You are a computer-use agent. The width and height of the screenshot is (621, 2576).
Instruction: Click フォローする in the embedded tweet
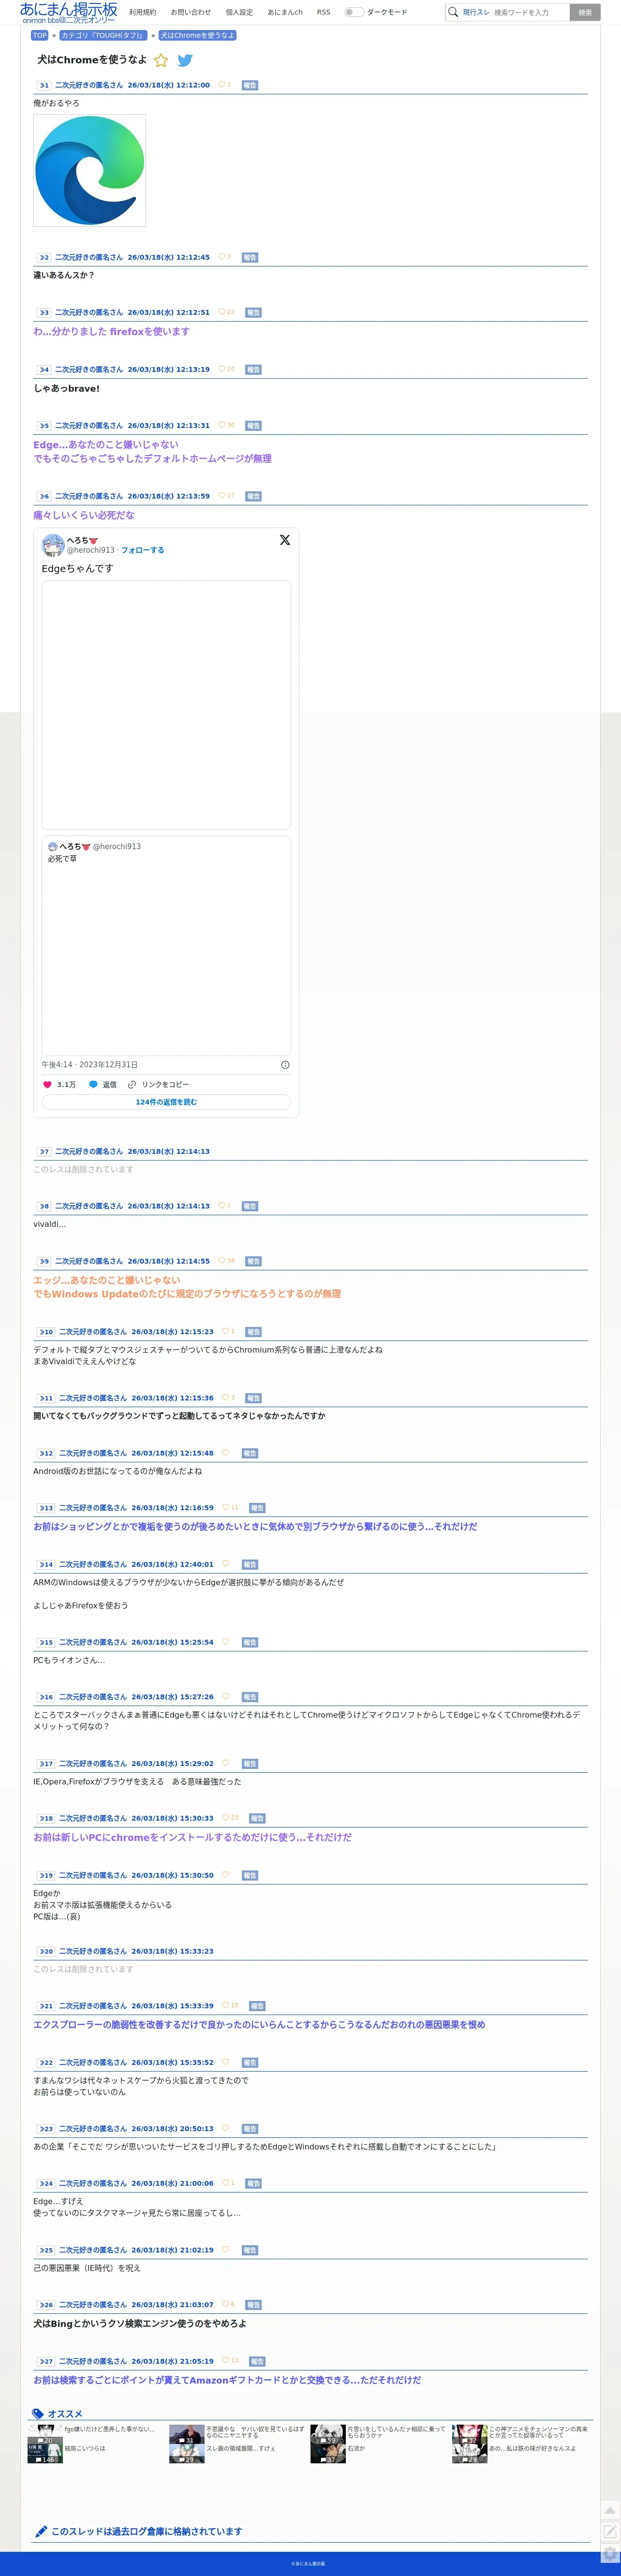click(x=143, y=550)
